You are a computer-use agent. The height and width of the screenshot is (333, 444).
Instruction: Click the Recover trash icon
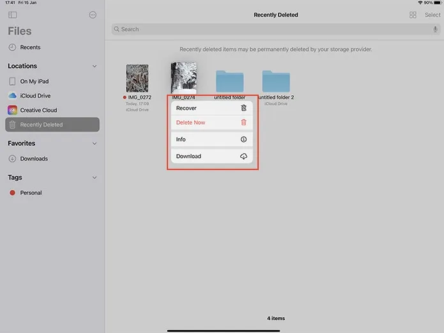(x=243, y=108)
